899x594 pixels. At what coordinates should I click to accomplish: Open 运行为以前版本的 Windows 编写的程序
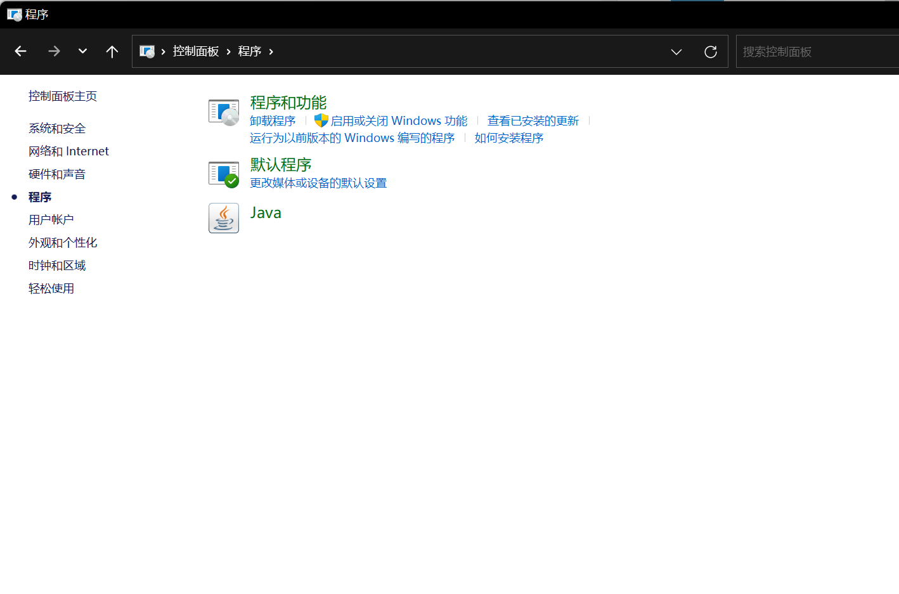[352, 138]
